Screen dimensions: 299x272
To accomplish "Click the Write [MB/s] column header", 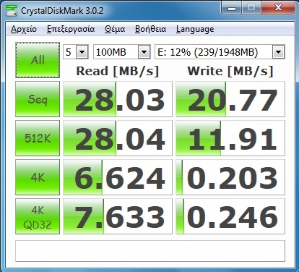I will (230, 72).
